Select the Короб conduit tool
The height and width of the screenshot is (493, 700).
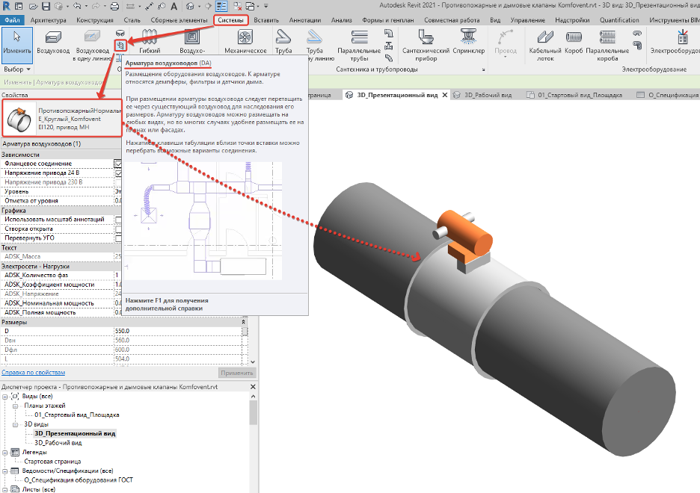[574, 42]
